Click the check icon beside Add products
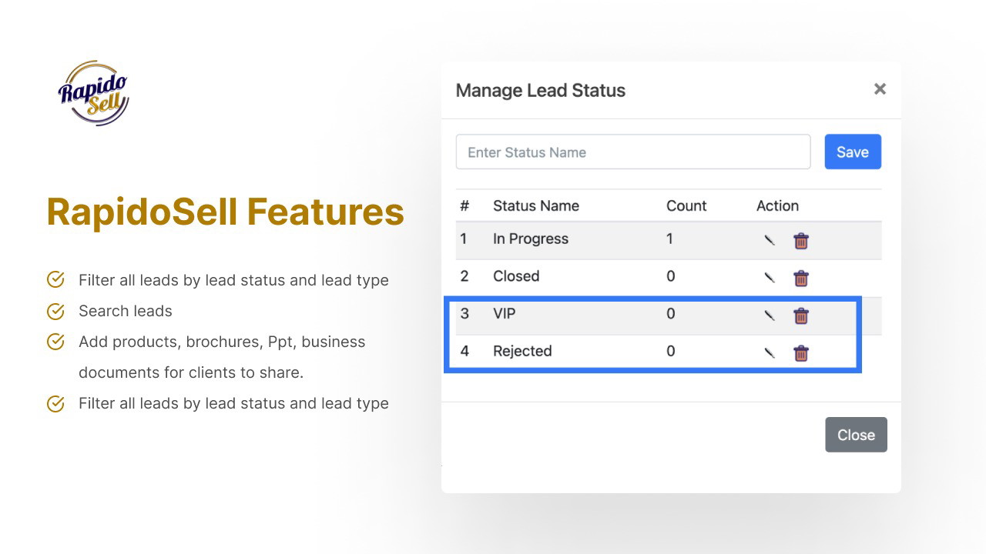Image resolution: width=986 pixels, height=554 pixels. (55, 342)
